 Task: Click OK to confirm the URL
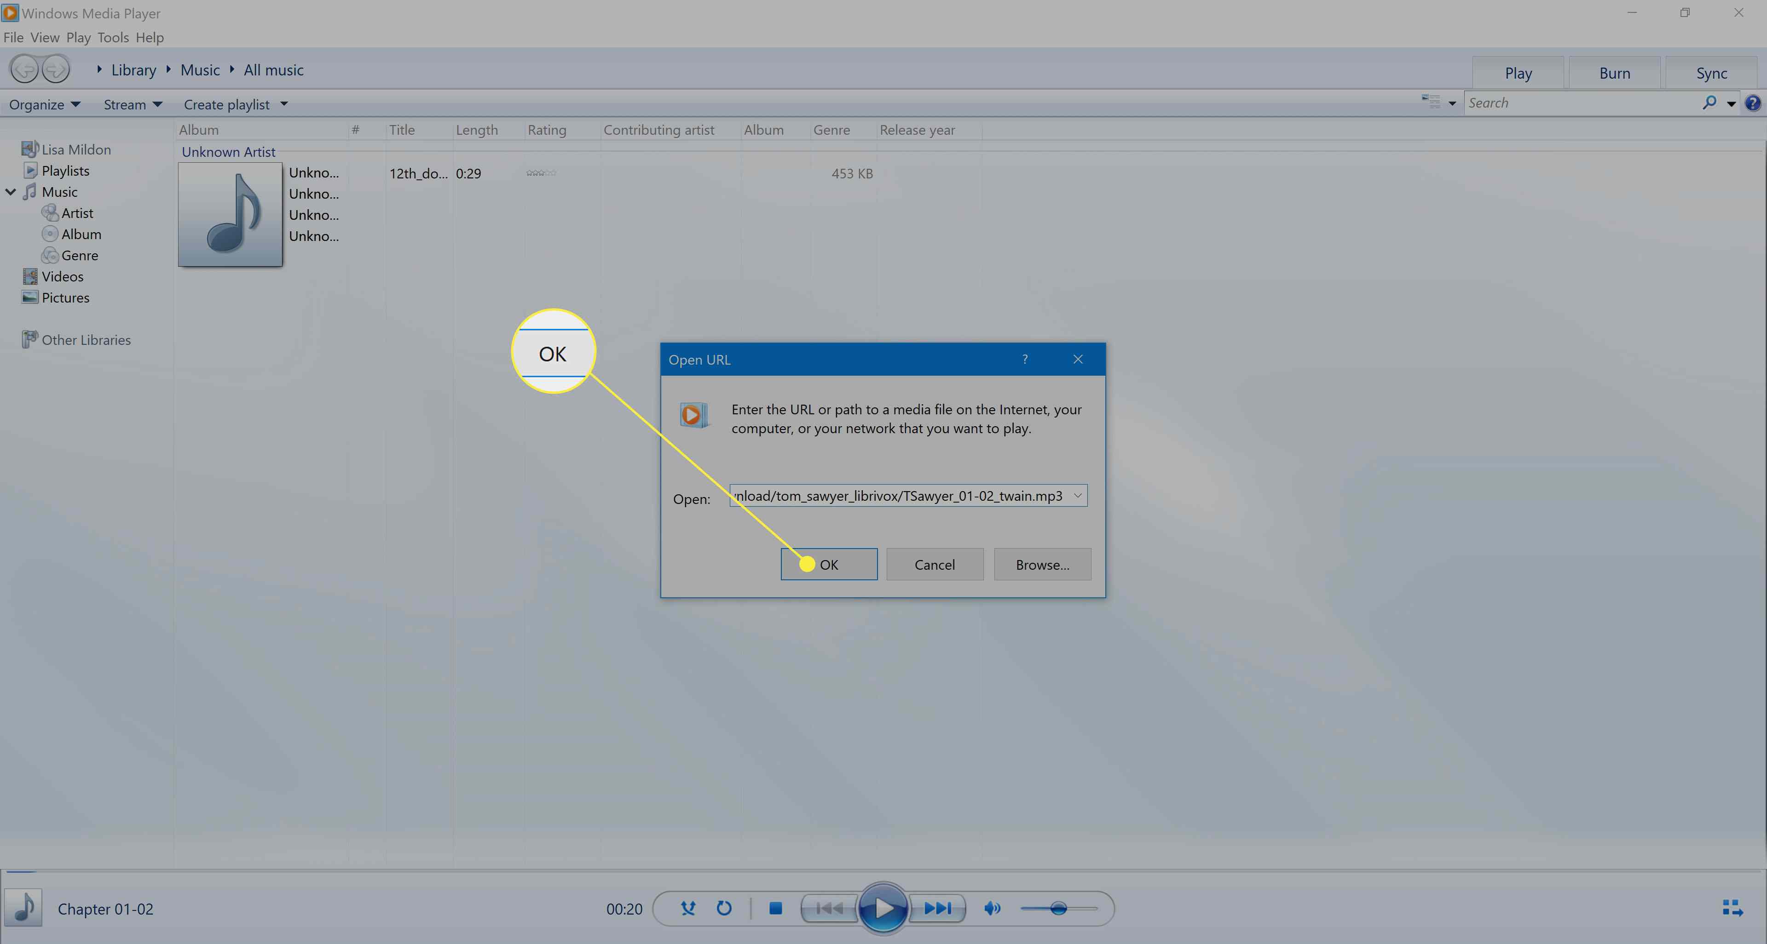pyautogui.click(x=829, y=564)
